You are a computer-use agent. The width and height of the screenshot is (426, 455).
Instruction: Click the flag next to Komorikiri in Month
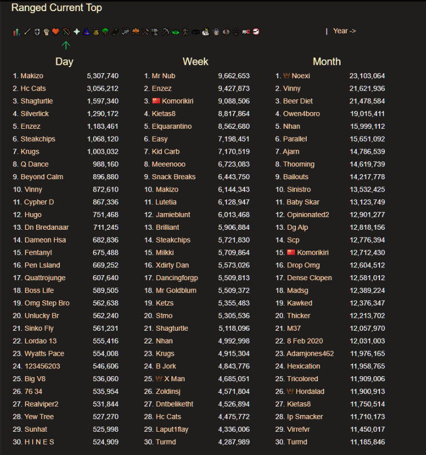tap(291, 252)
